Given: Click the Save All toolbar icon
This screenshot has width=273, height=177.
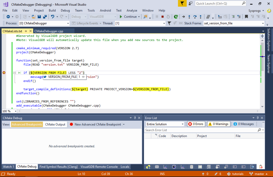Looking at the screenshot, I should tap(45, 16).
